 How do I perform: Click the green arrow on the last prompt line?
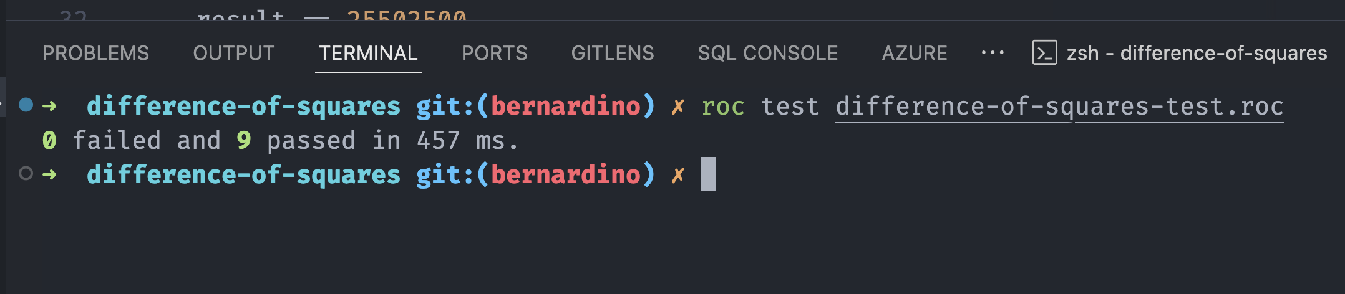49,175
